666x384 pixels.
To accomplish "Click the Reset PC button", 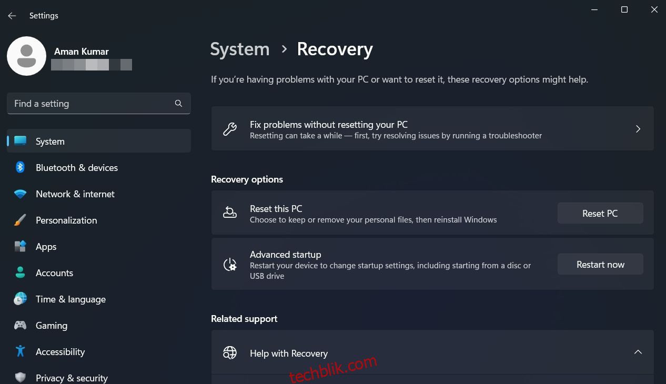I will [x=600, y=214].
